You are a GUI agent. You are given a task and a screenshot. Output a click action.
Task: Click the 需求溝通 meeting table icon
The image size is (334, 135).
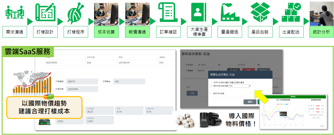(15, 12)
